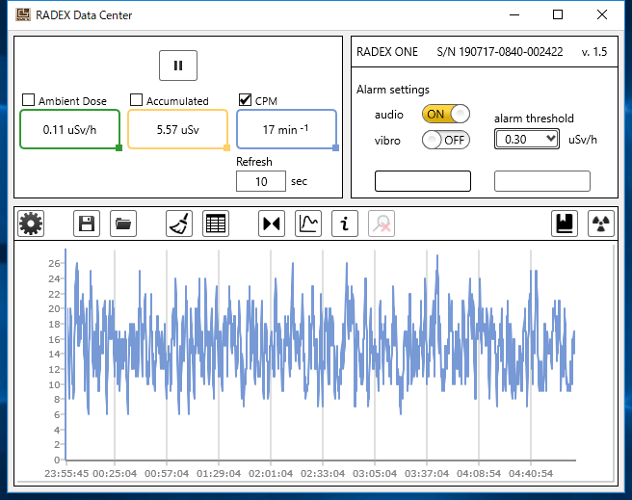Click the Refresh seconds input field
This screenshot has width=632, height=500.
click(x=261, y=181)
